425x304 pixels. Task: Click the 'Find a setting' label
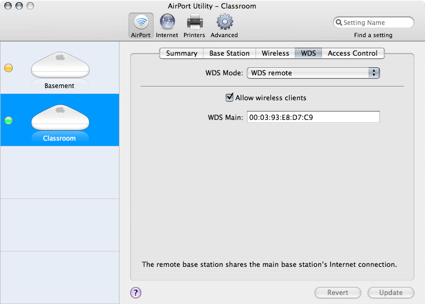coord(373,35)
